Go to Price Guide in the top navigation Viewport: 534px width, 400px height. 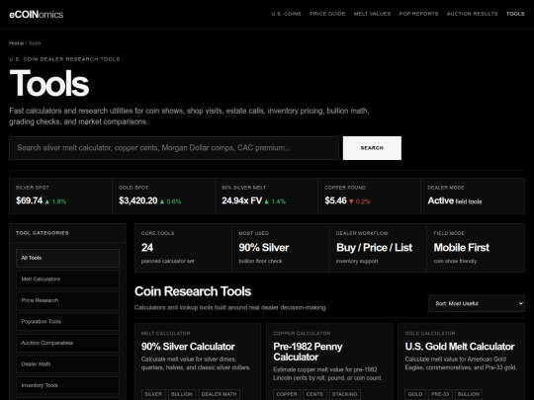(x=327, y=14)
